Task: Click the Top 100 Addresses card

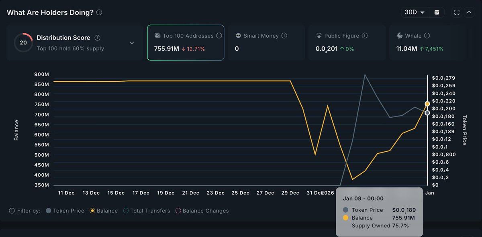Action: pos(185,42)
